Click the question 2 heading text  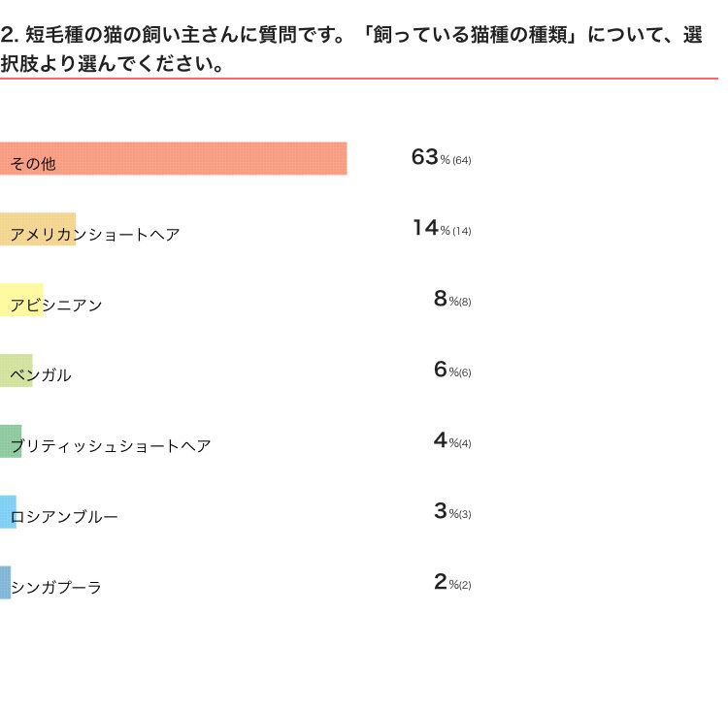coord(351,50)
